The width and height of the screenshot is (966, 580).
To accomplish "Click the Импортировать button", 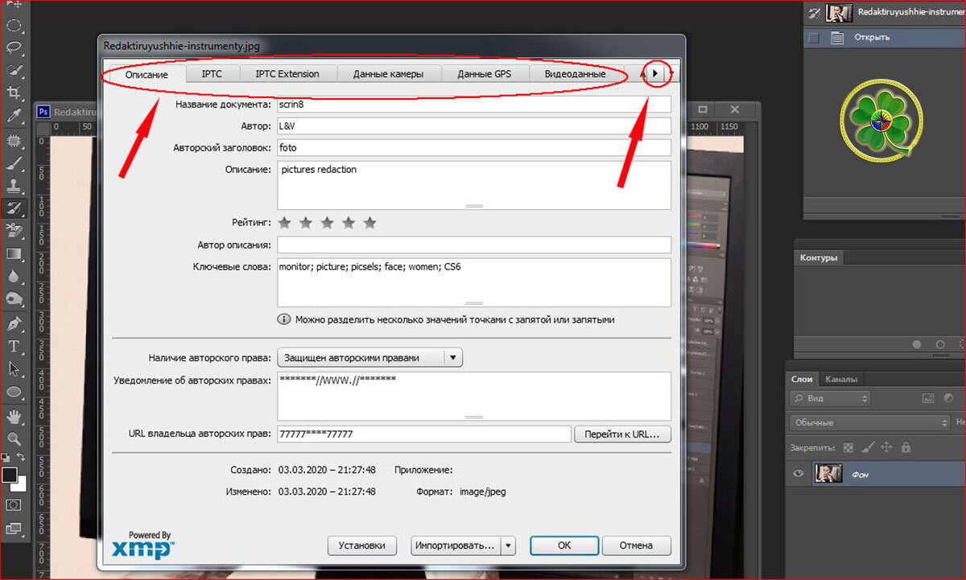I will coord(456,545).
